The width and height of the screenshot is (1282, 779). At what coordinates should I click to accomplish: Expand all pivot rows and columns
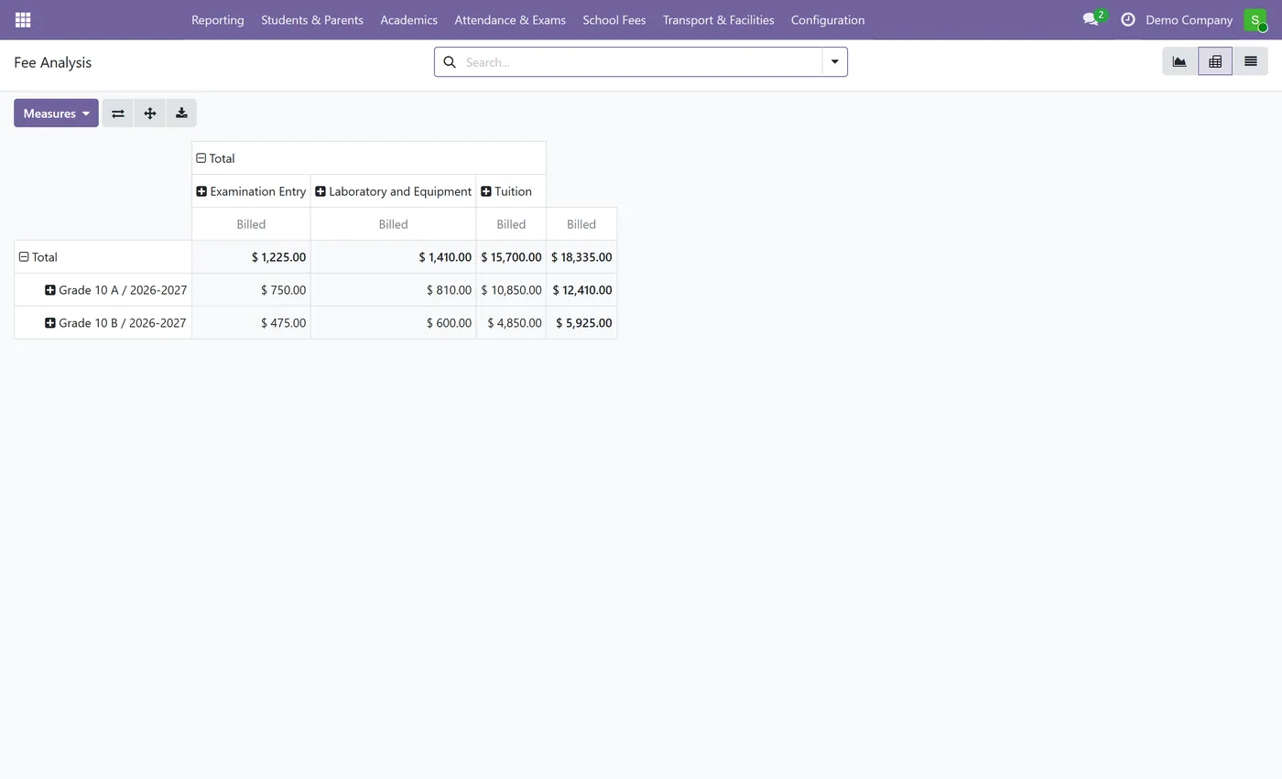click(x=150, y=114)
